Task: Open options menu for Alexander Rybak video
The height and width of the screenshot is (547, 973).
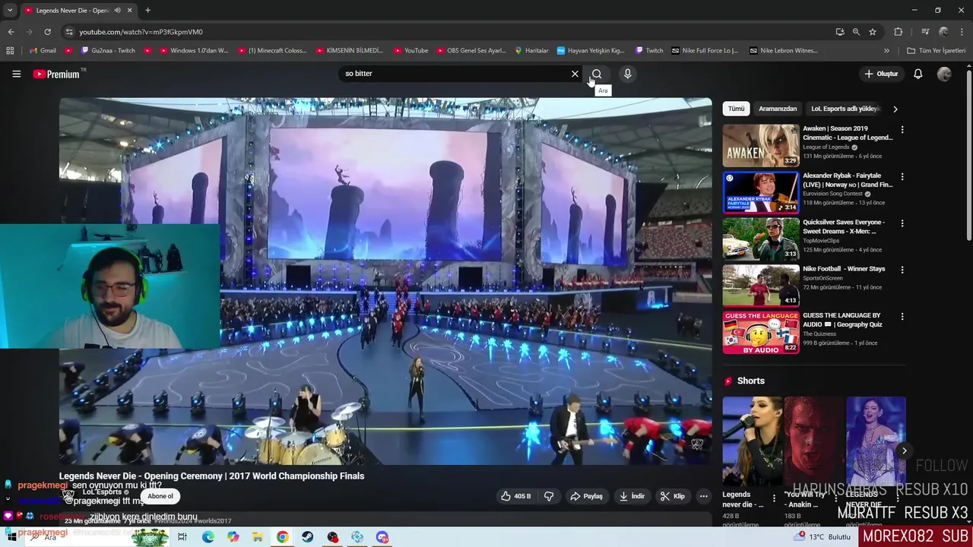Action: point(902,177)
